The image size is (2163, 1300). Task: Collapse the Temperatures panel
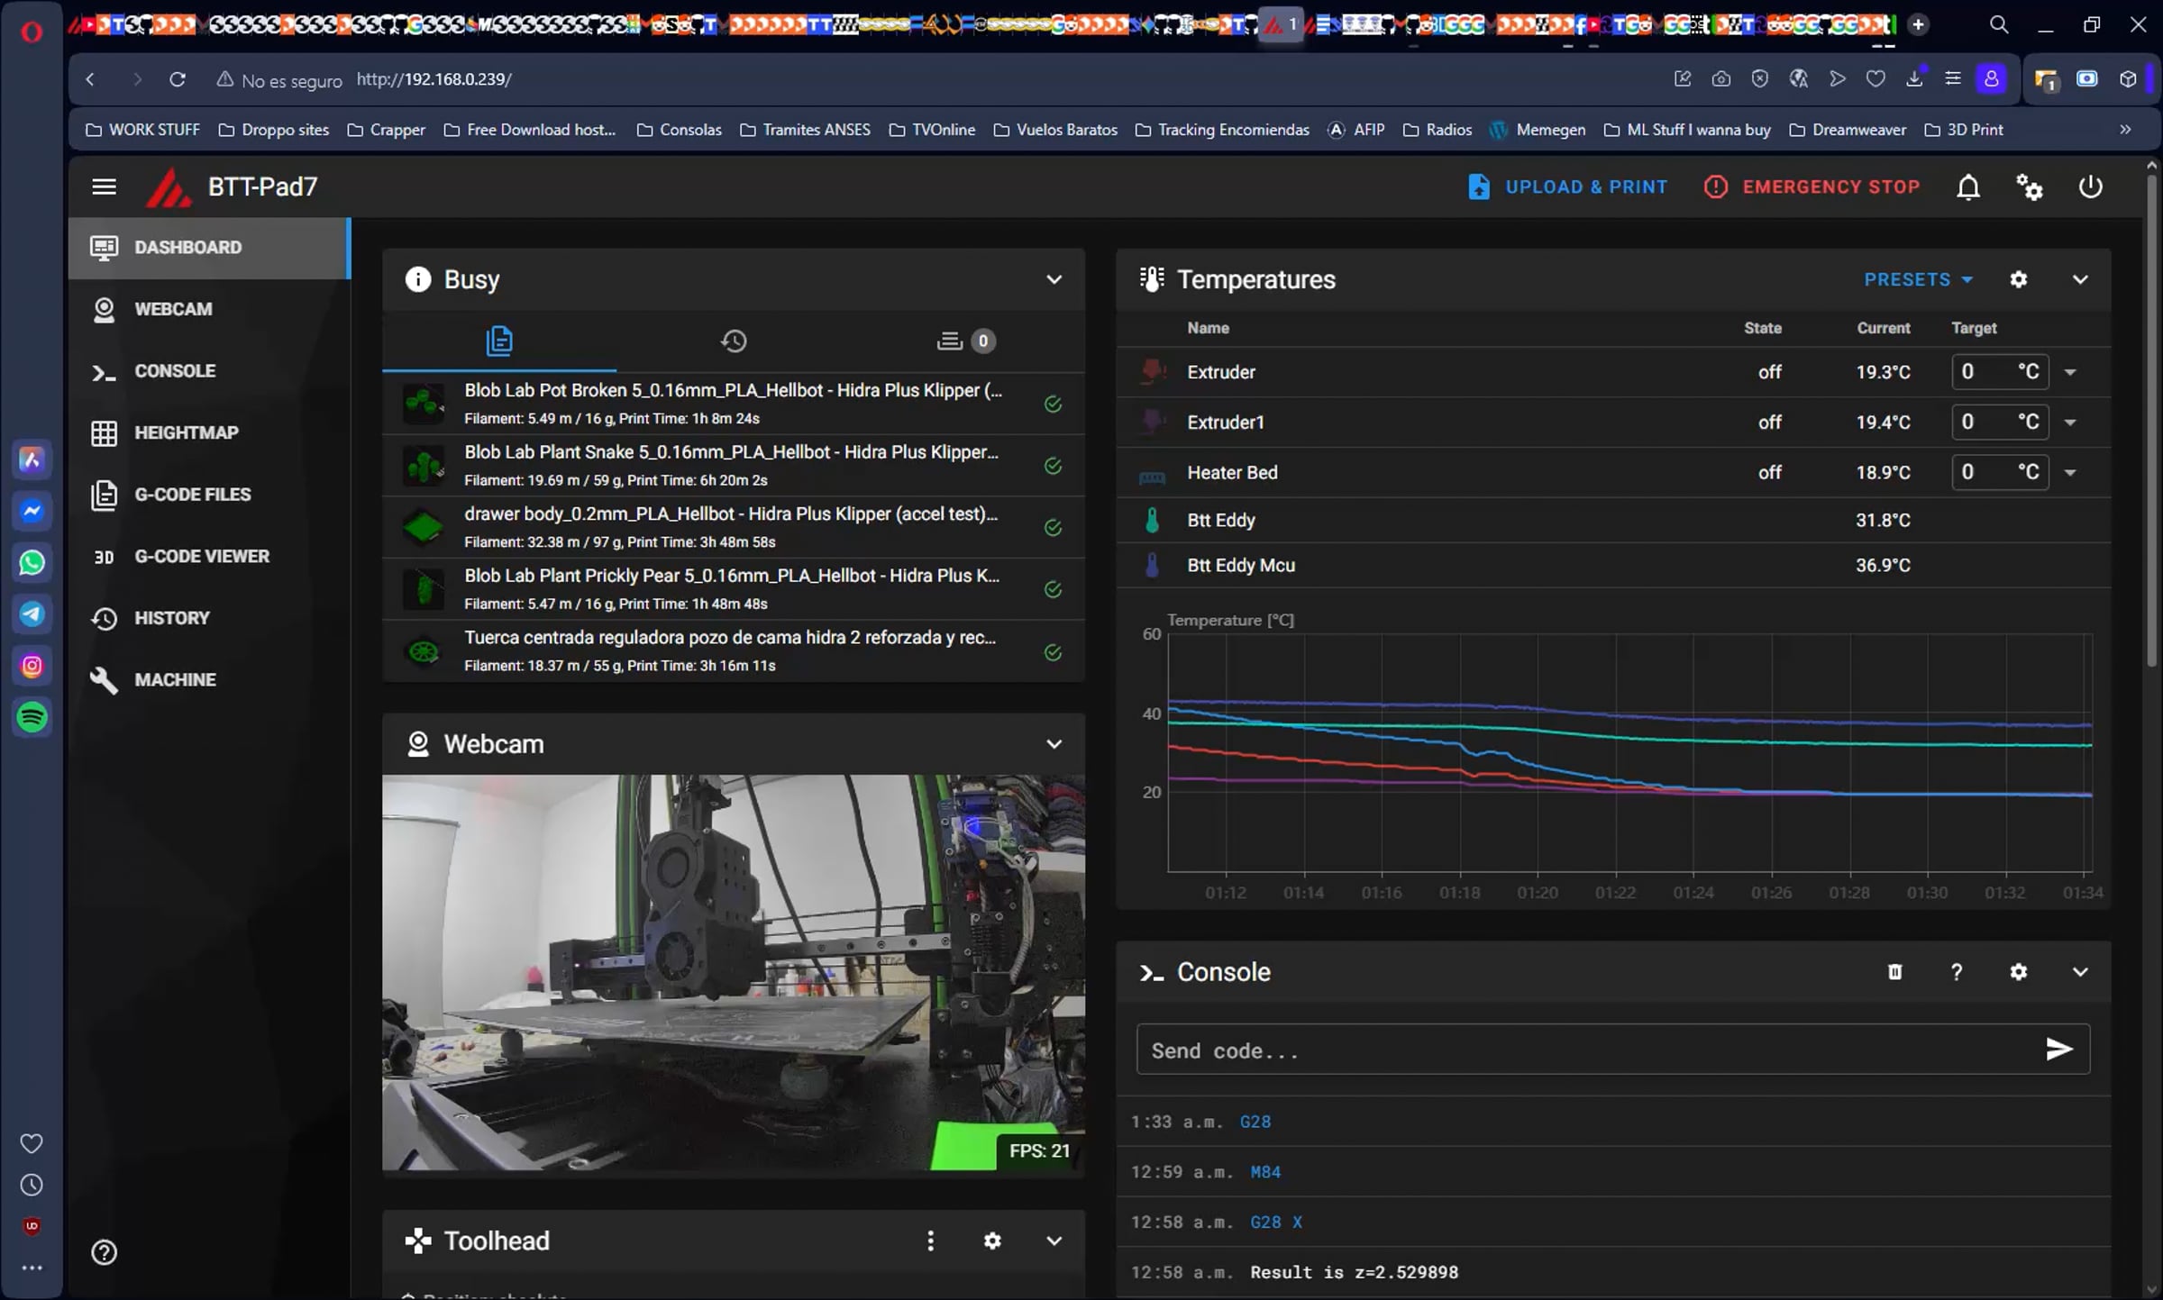2080,279
